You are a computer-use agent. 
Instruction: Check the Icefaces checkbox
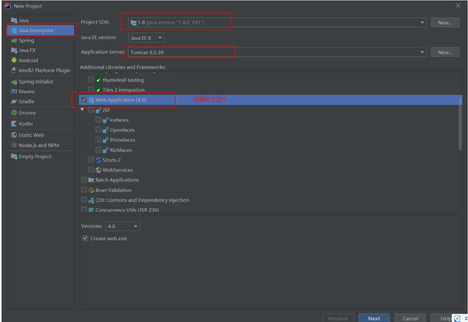point(98,120)
